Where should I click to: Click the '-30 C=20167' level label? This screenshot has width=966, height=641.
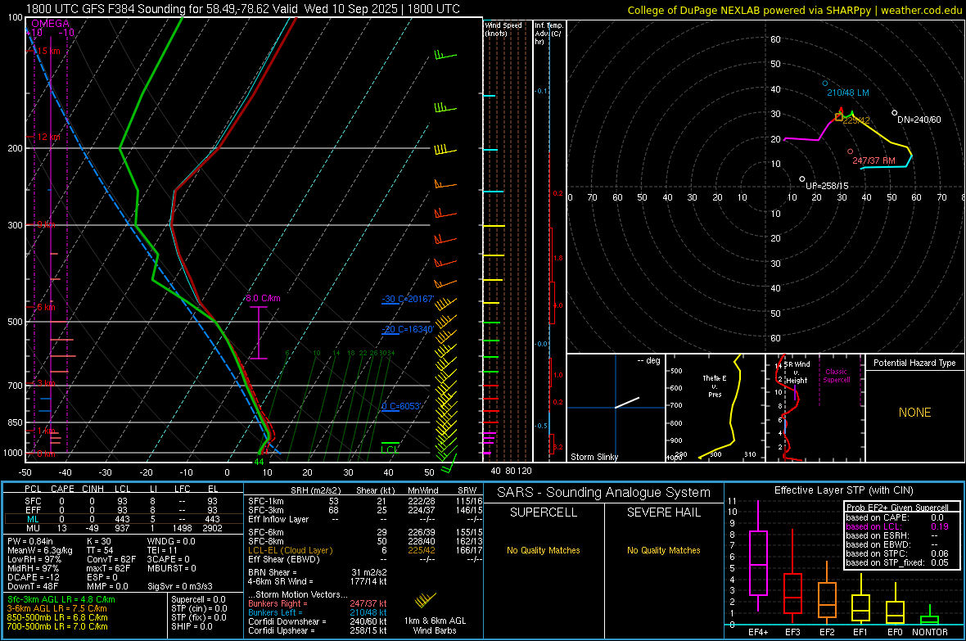point(407,299)
